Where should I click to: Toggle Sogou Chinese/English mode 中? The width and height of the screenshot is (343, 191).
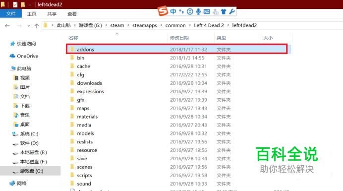[173, 11]
